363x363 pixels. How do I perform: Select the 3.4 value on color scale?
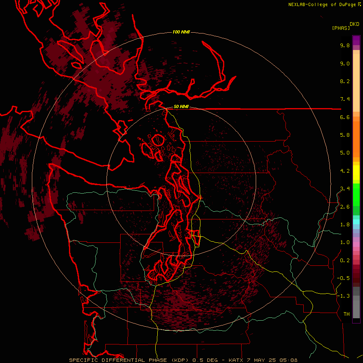(x=345, y=189)
